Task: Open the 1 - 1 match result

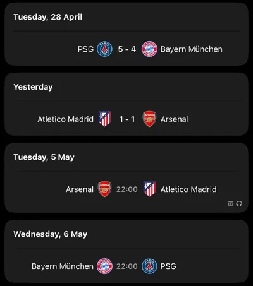Action: coord(127,119)
